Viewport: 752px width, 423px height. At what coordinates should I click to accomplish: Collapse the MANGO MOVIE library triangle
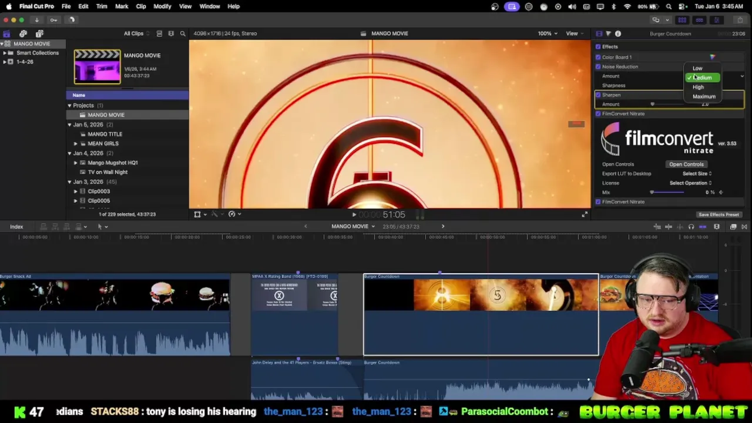pos(2,43)
